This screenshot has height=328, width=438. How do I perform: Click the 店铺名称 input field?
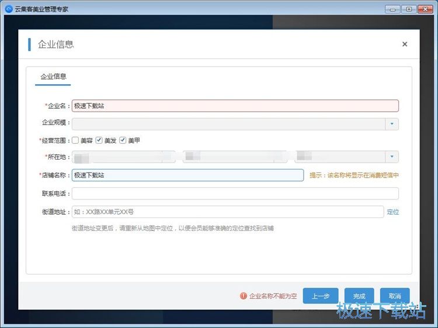pos(187,175)
